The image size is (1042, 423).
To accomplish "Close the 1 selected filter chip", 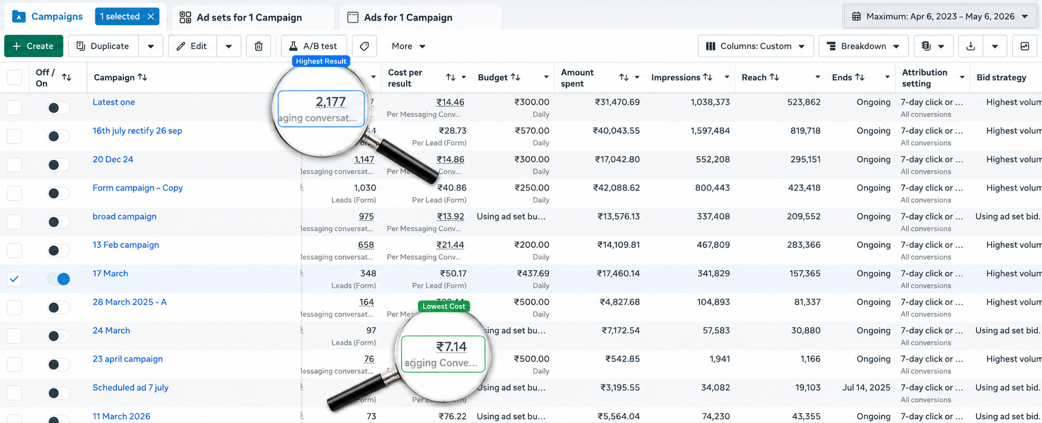I will (x=151, y=16).
